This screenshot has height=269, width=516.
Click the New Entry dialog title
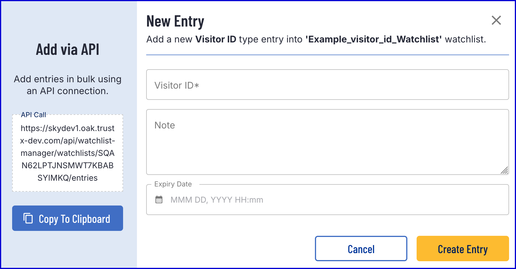(175, 21)
